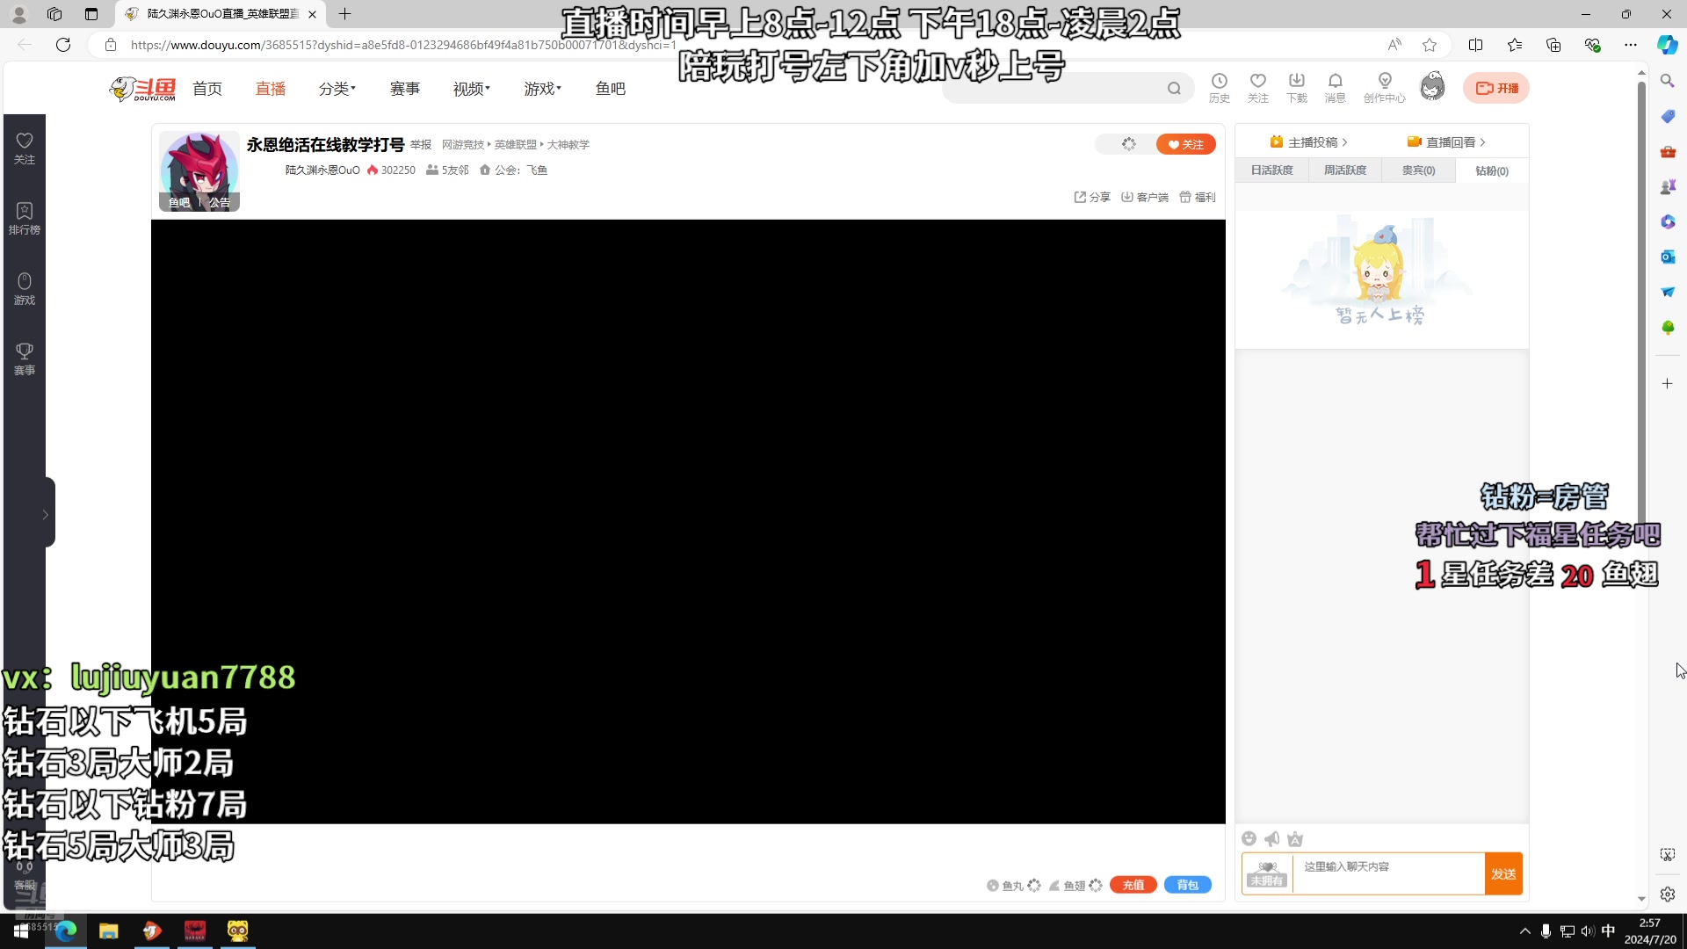Click the user avatar in the header

coord(1433,87)
